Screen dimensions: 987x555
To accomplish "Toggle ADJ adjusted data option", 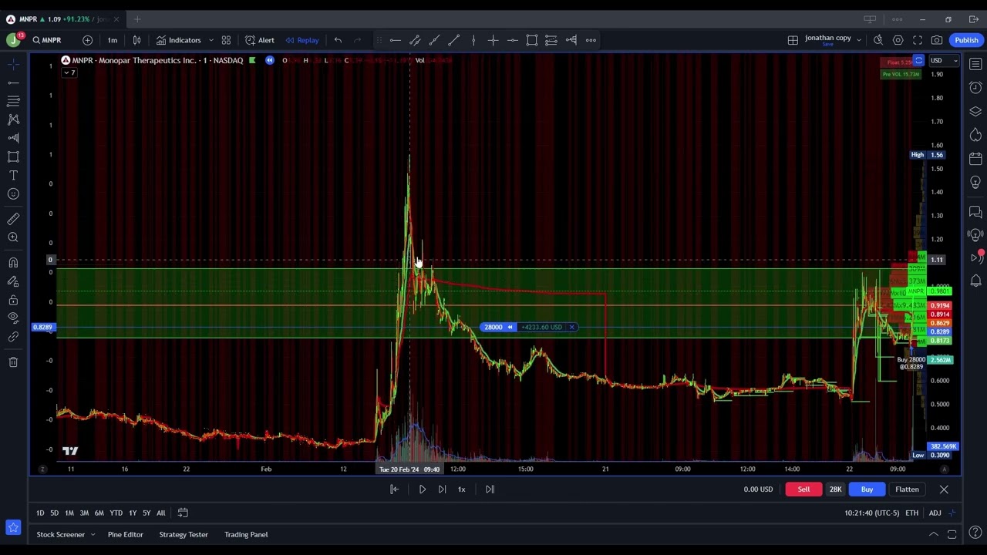I will (935, 513).
